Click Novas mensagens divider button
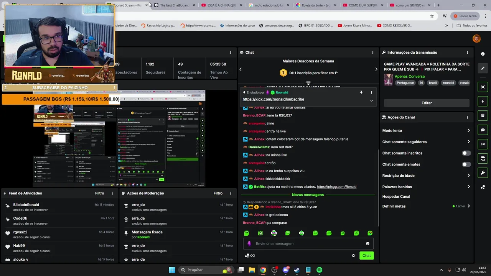Screen dimensions: 491x276 pyautogui.click(x=308, y=195)
